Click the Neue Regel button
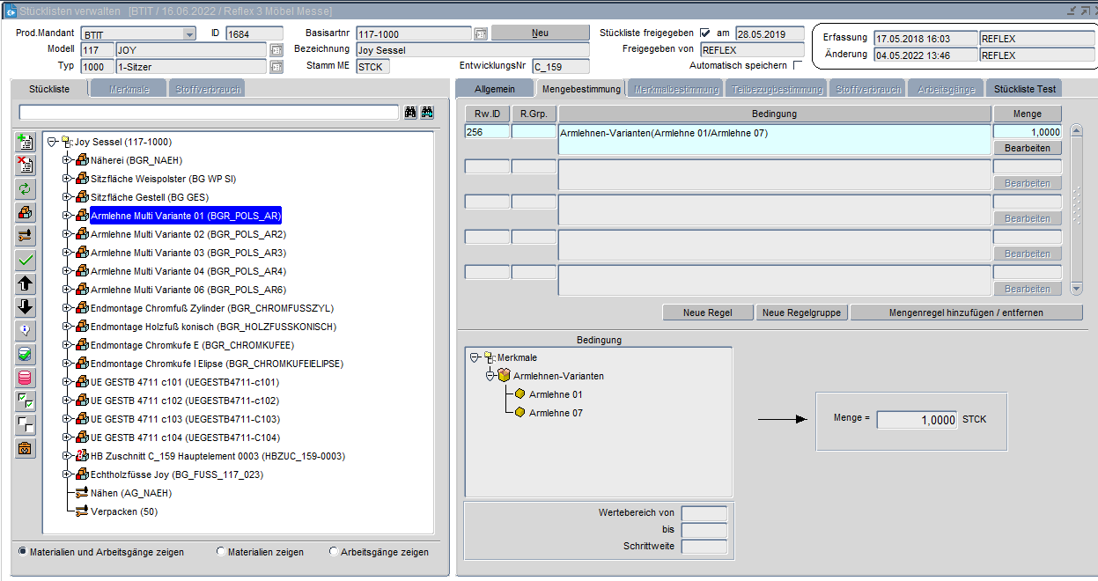Image resolution: width=1098 pixels, height=581 pixels. point(708,313)
